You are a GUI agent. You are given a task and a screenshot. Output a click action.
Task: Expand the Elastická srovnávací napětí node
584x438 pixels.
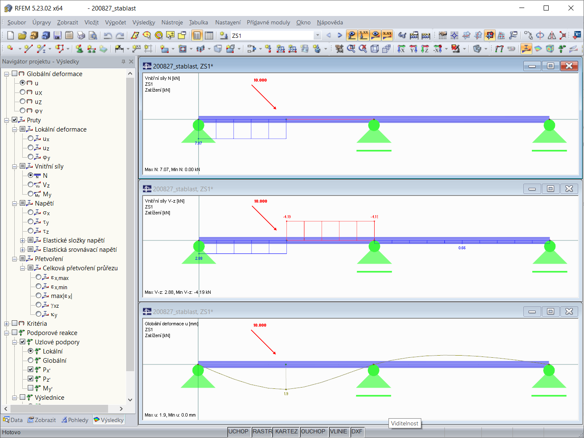coord(23,250)
